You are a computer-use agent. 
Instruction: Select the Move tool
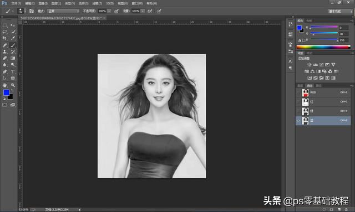point(13,25)
